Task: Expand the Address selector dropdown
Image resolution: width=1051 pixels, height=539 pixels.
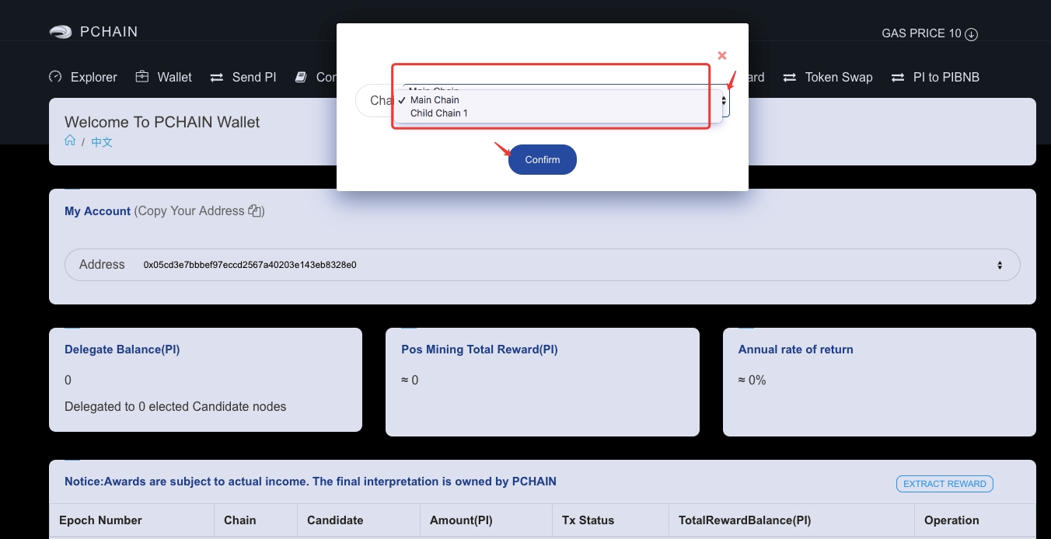Action: (x=999, y=265)
